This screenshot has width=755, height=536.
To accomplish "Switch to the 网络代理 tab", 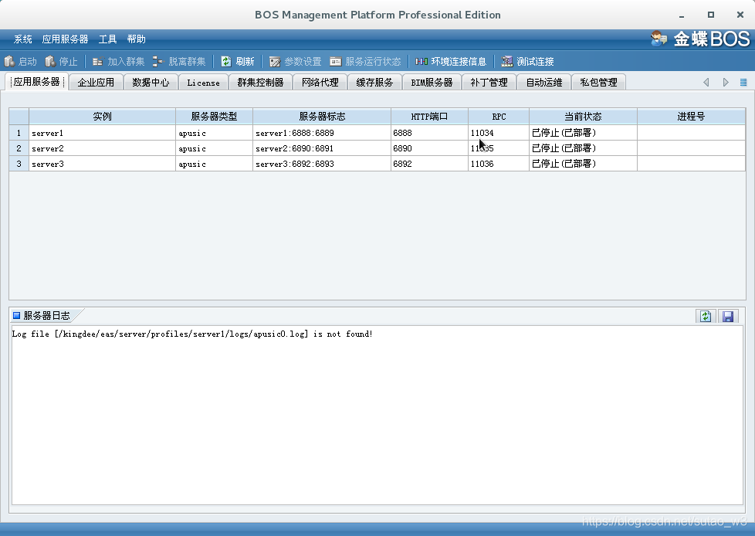I will (320, 83).
